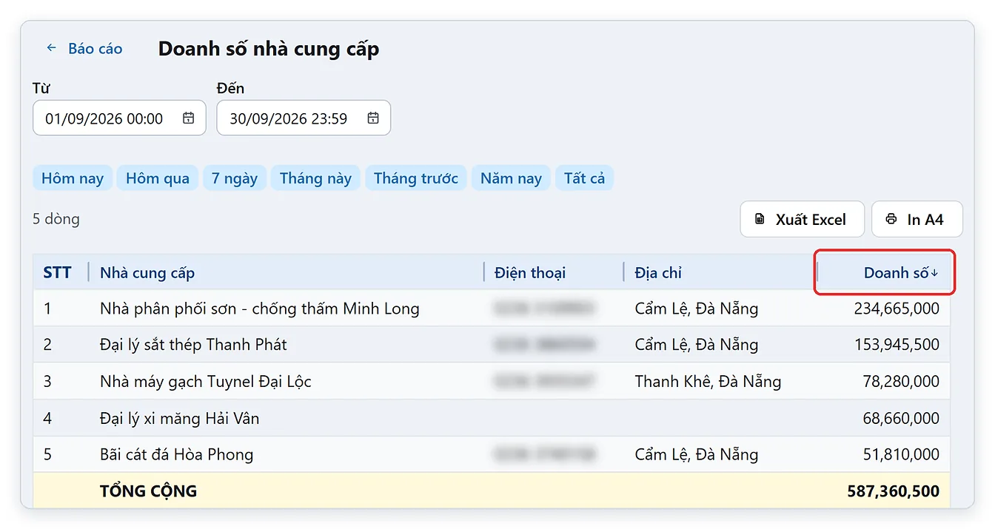Click the revenue value 153,945,500
Screen dimensions: 995x529
point(897,345)
